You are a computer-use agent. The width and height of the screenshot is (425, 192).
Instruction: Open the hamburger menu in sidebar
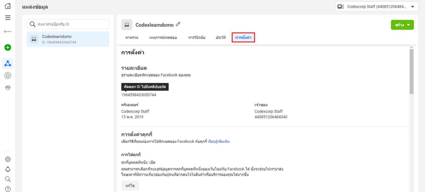point(8,18)
